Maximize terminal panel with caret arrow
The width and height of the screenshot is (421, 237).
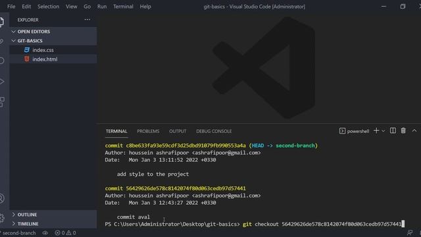pos(414,130)
